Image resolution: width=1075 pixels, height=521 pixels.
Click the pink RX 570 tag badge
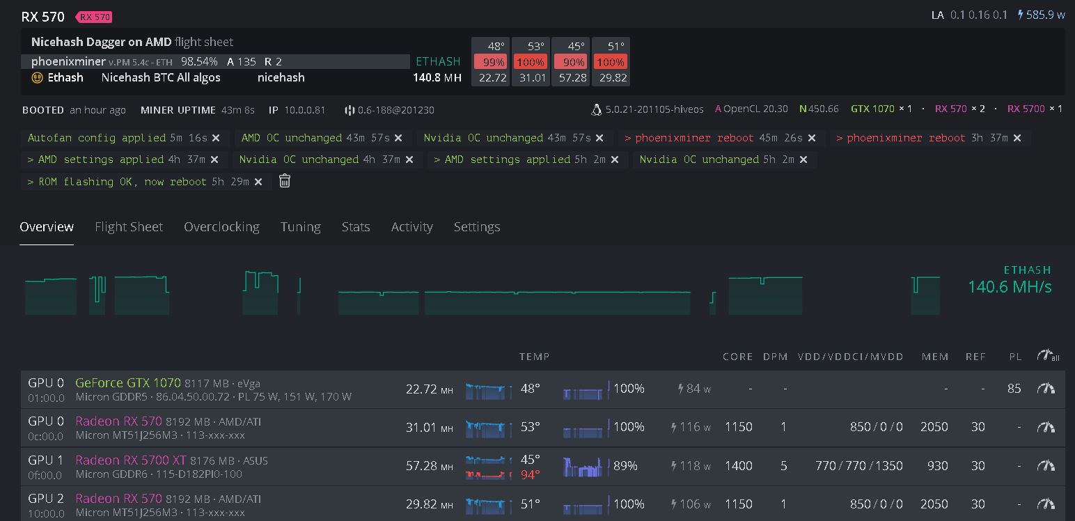pyautogui.click(x=95, y=17)
